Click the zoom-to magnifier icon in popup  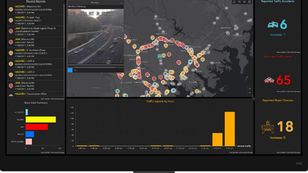pos(75,70)
